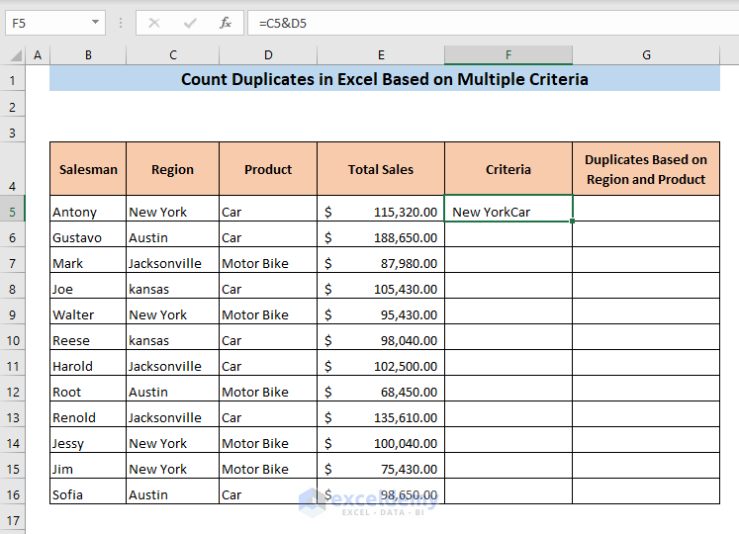Viewport: 739px width, 534px height.
Task: Select the Duplicates Based on Region header cell
Action: (x=645, y=169)
